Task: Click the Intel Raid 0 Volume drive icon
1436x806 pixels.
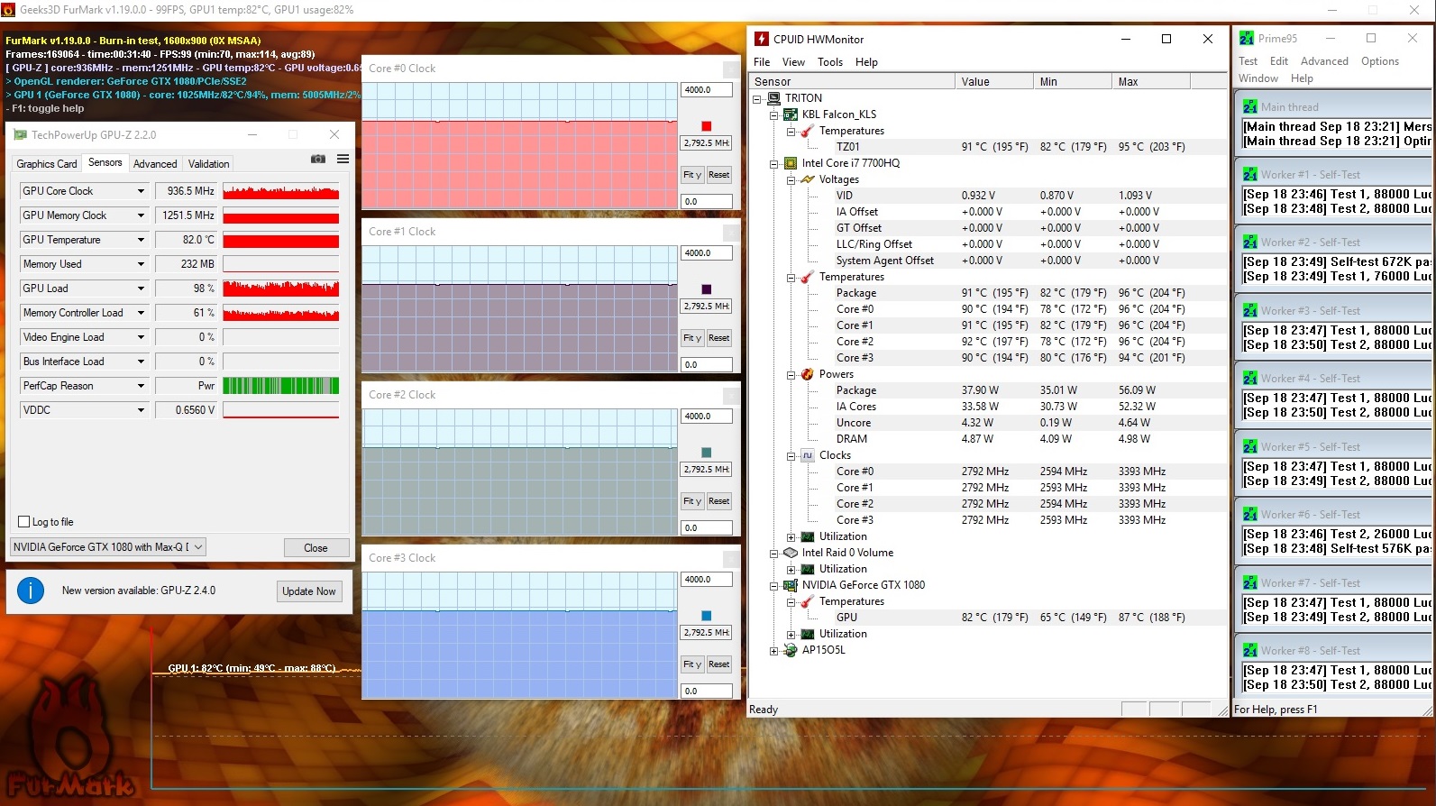Action: click(x=791, y=553)
